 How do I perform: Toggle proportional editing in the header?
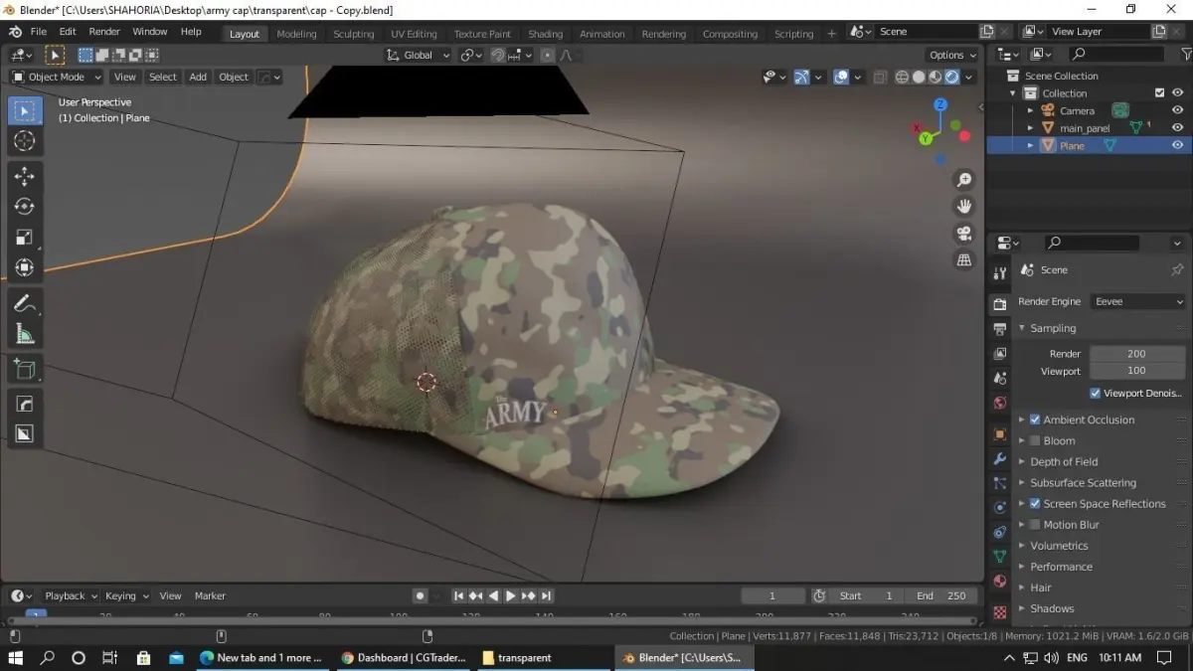coord(547,55)
